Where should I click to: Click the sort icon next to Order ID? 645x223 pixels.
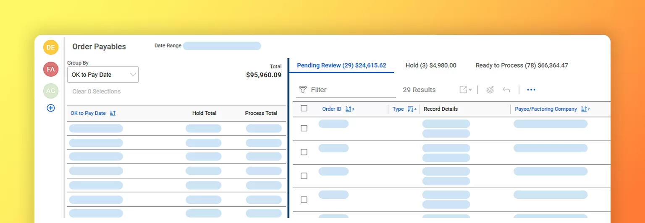pos(349,109)
